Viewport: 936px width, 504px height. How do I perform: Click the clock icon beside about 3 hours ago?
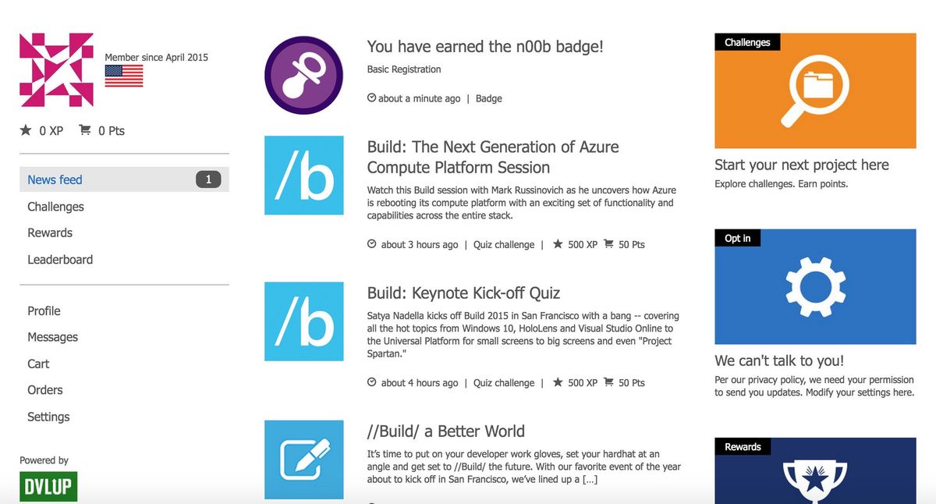click(x=373, y=244)
